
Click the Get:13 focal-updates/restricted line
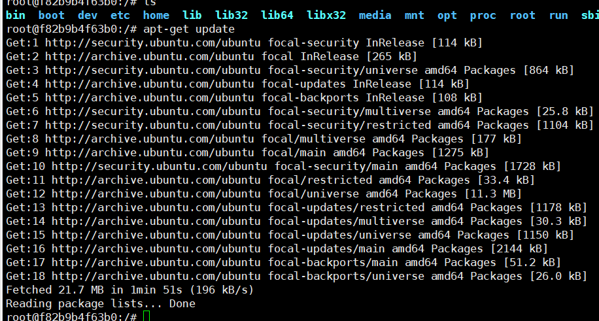(296, 207)
